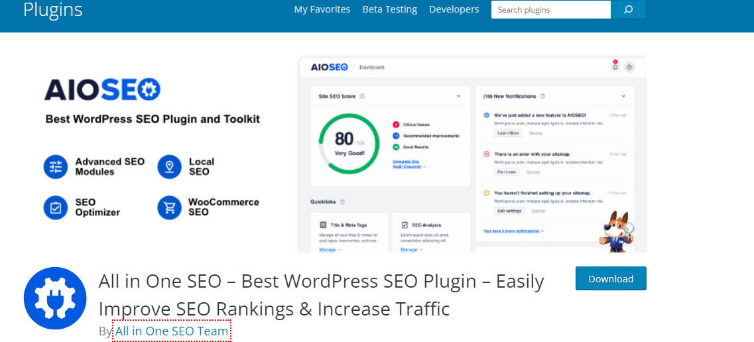
Task: Click the dog mascot with magnifying glass
Action: click(617, 231)
